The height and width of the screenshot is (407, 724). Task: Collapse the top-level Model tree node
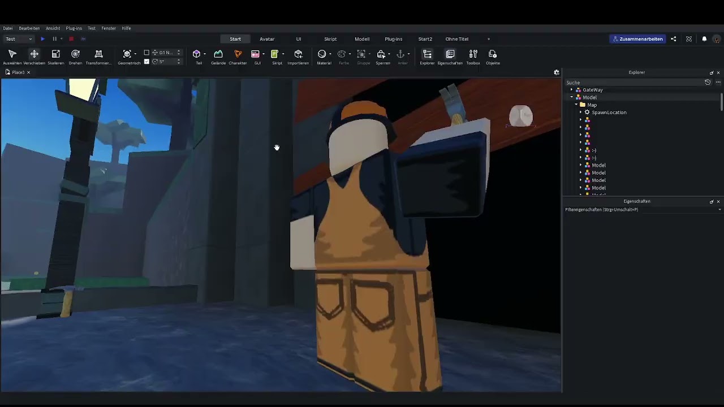point(572,97)
